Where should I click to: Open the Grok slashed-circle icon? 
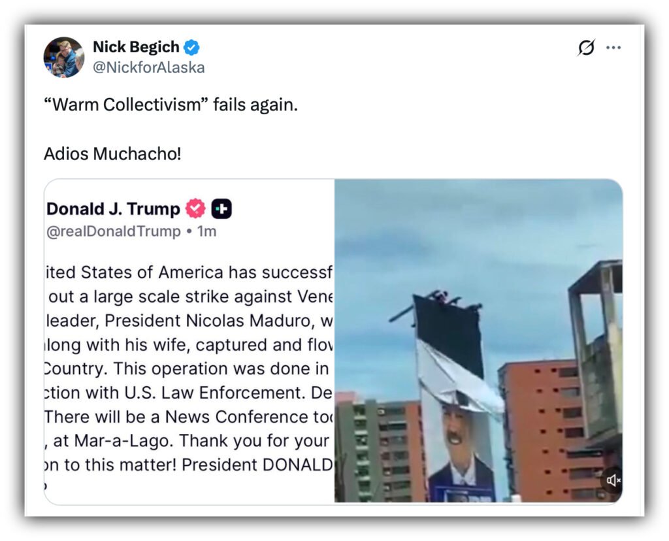point(586,47)
